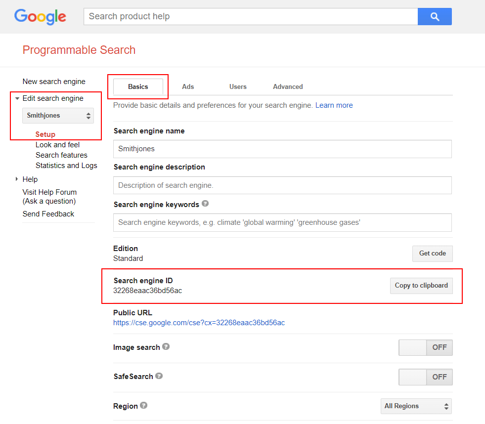Expand the Help section in sidebar
The width and height of the screenshot is (485, 424).
click(x=17, y=179)
